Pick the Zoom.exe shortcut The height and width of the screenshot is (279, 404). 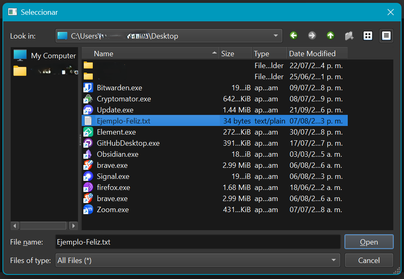tap(112, 210)
